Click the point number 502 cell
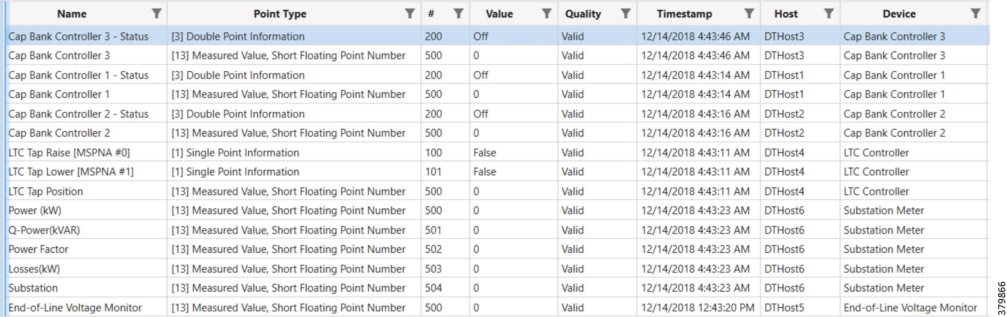This screenshot has height=317, width=1007. [x=433, y=249]
